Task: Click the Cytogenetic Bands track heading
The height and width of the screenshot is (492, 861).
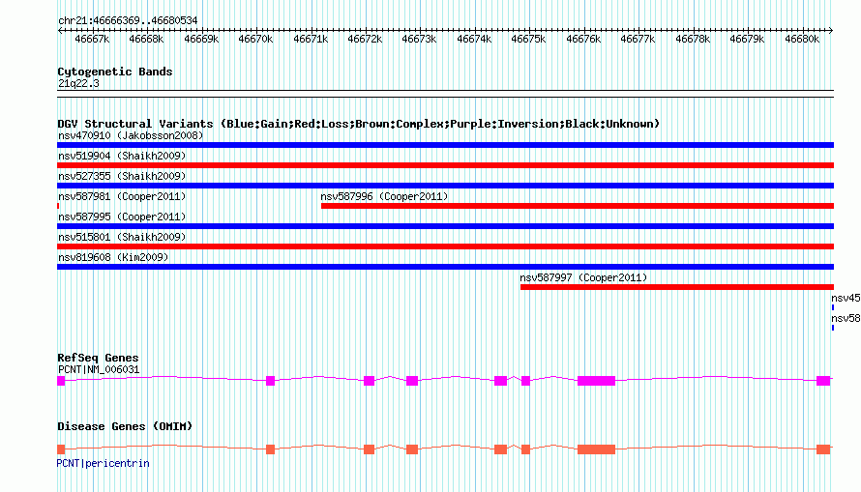Action: click(x=115, y=72)
